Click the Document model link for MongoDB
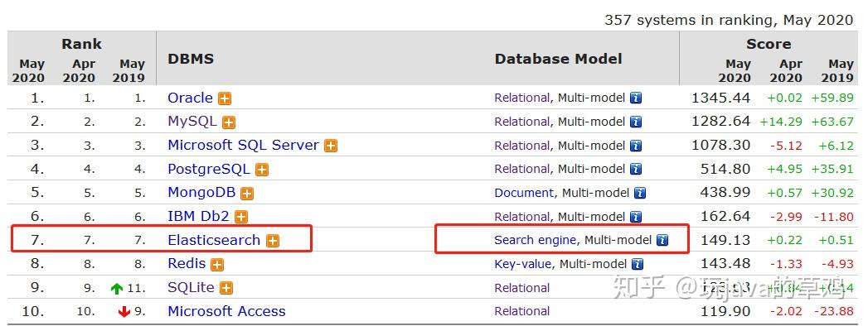868x326 pixels. tap(524, 193)
